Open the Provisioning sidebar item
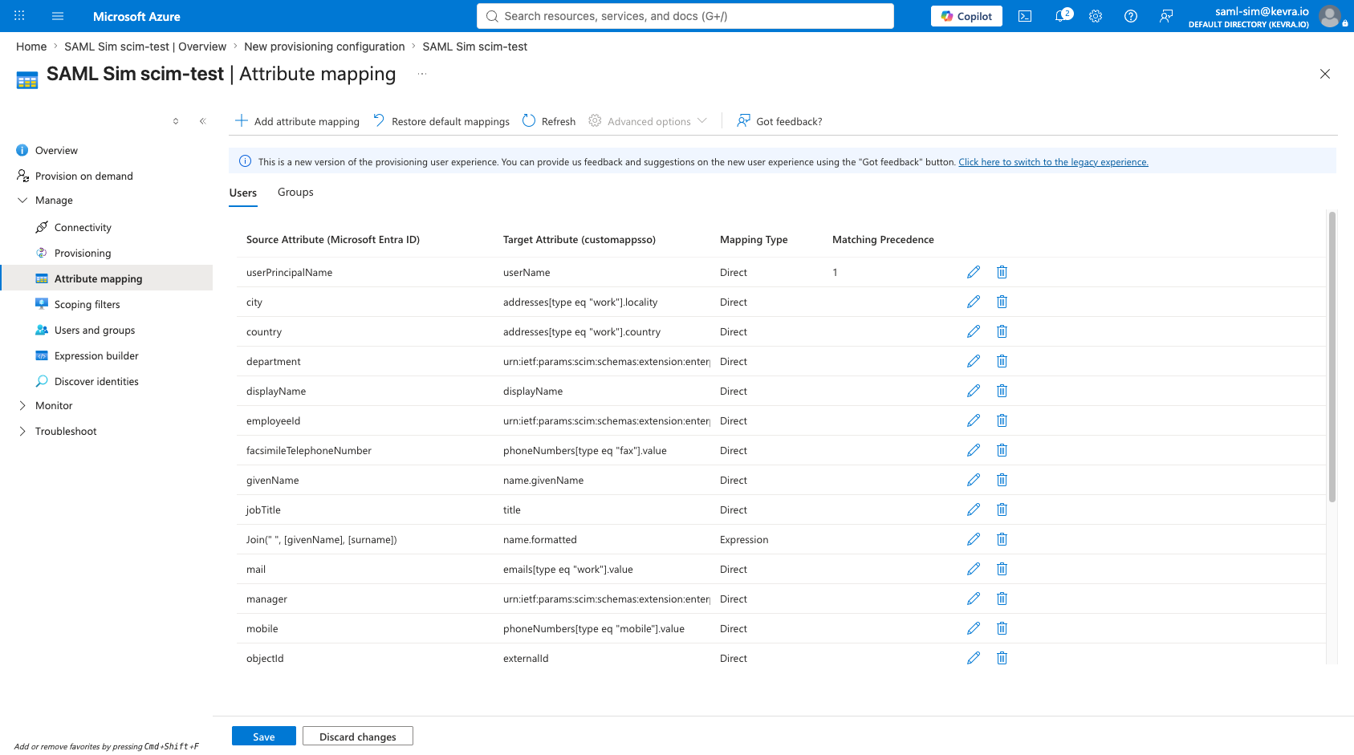 83,253
